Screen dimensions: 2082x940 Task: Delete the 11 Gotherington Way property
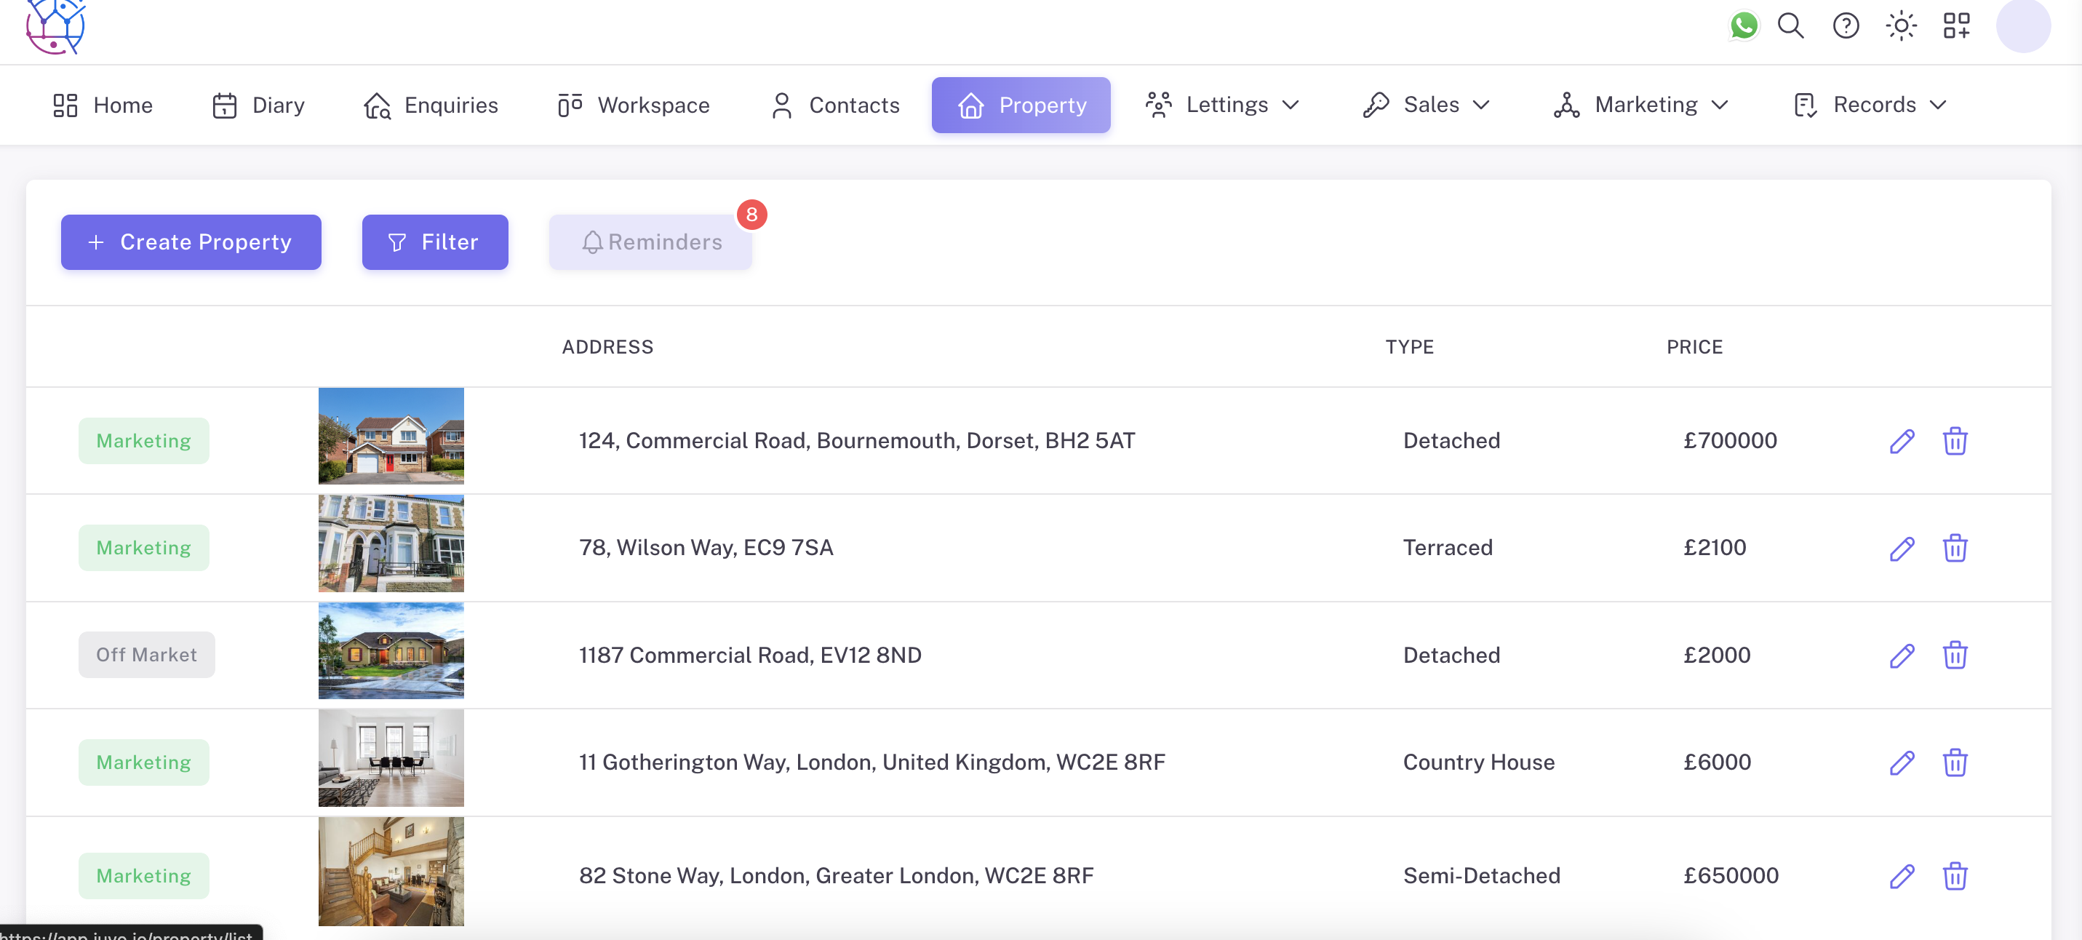[x=1954, y=762]
